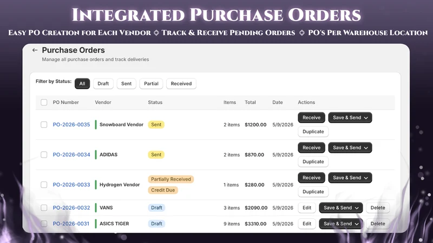Filter purchase orders by Received status
The image size is (433, 243).
[x=181, y=84]
